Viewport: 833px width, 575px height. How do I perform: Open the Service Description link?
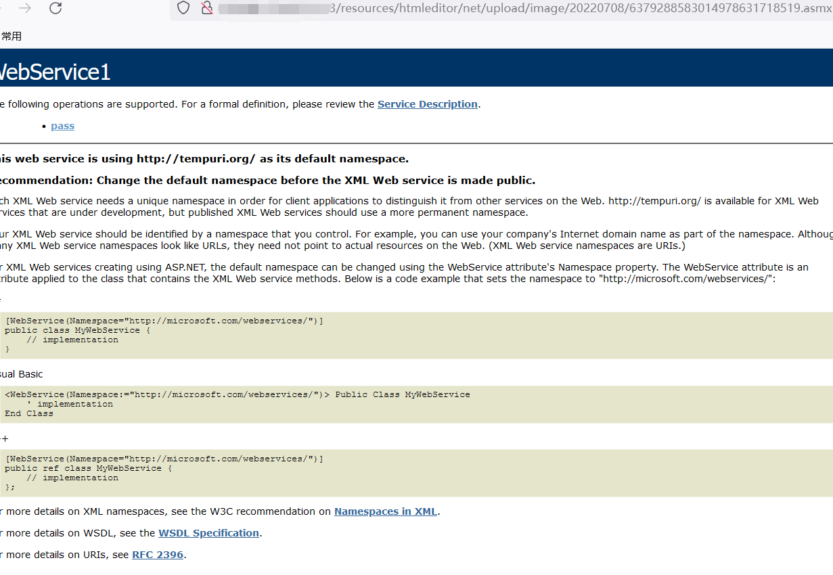tap(428, 104)
